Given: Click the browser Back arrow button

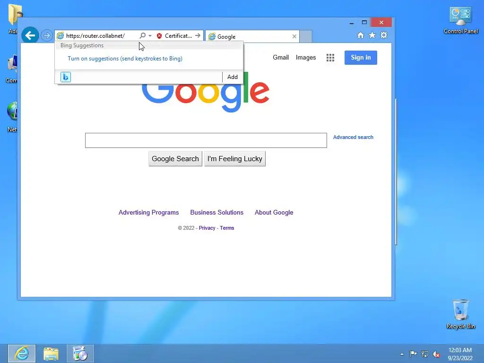Looking at the screenshot, I should click(30, 35).
